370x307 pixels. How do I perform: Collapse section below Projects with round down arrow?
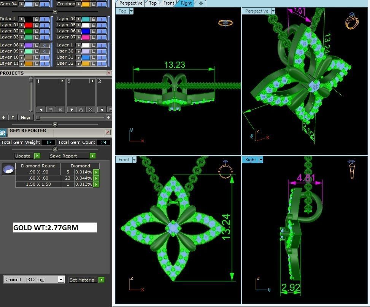click(x=55, y=124)
